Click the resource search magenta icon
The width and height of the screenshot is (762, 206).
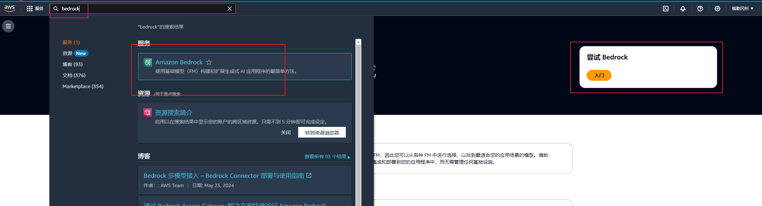[x=147, y=112]
